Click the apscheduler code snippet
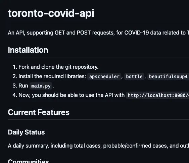The width and height of the screenshot is (189, 163). click(x=104, y=76)
